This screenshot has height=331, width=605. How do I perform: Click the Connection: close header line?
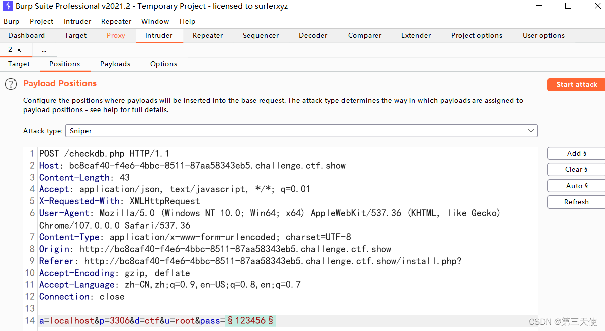(x=82, y=297)
